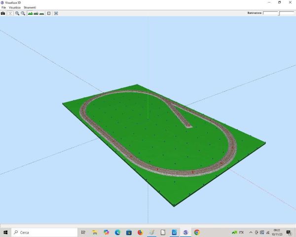Image resolution: width=296 pixels, height=237 pixels.
Task: Click the settings tools icon in toolbar
Action: 56,13
